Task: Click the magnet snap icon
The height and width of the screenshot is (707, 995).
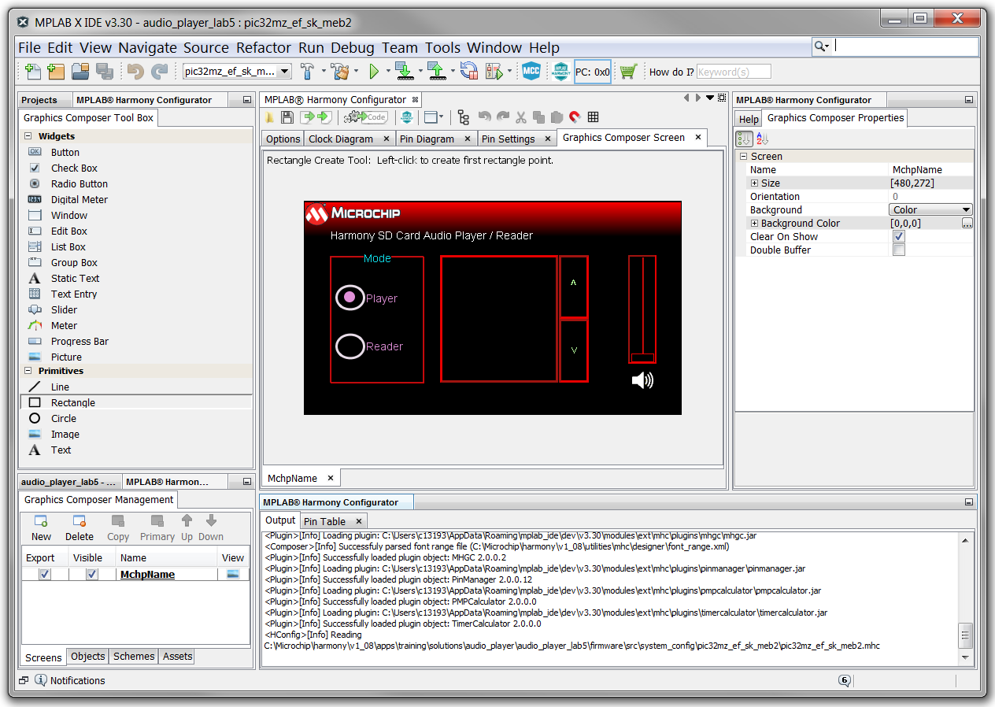Action: (575, 117)
